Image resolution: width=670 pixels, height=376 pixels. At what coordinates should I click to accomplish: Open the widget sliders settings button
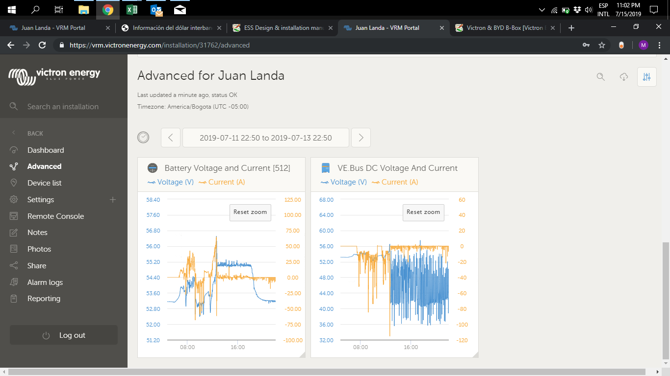tap(646, 77)
